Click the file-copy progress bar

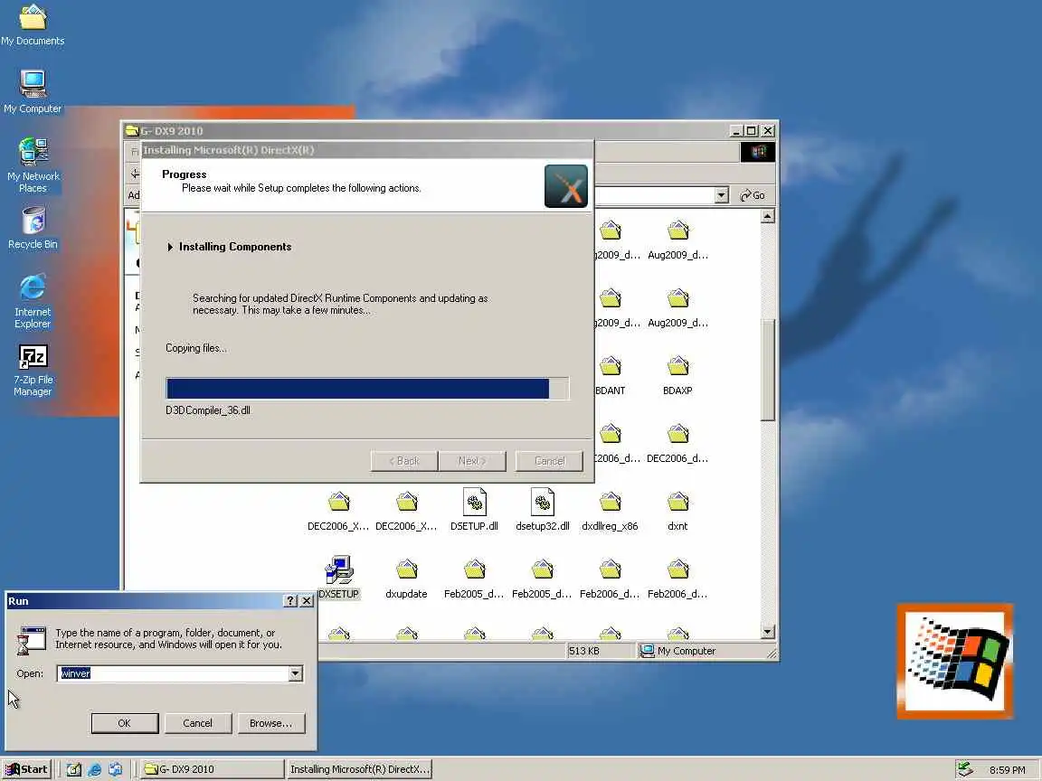click(x=367, y=389)
